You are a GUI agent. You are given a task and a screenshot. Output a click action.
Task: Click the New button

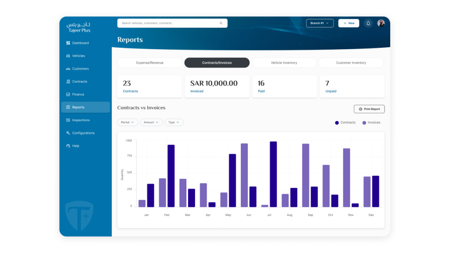(x=348, y=23)
